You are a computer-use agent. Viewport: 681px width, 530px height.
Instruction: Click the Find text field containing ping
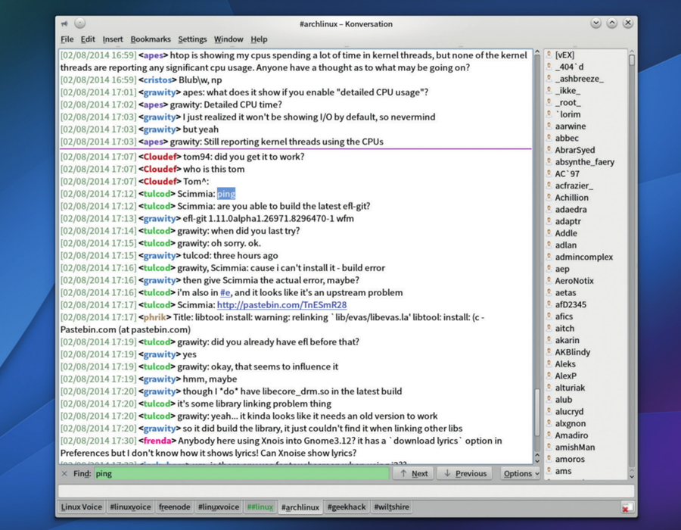pyautogui.click(x=241, y=473)
